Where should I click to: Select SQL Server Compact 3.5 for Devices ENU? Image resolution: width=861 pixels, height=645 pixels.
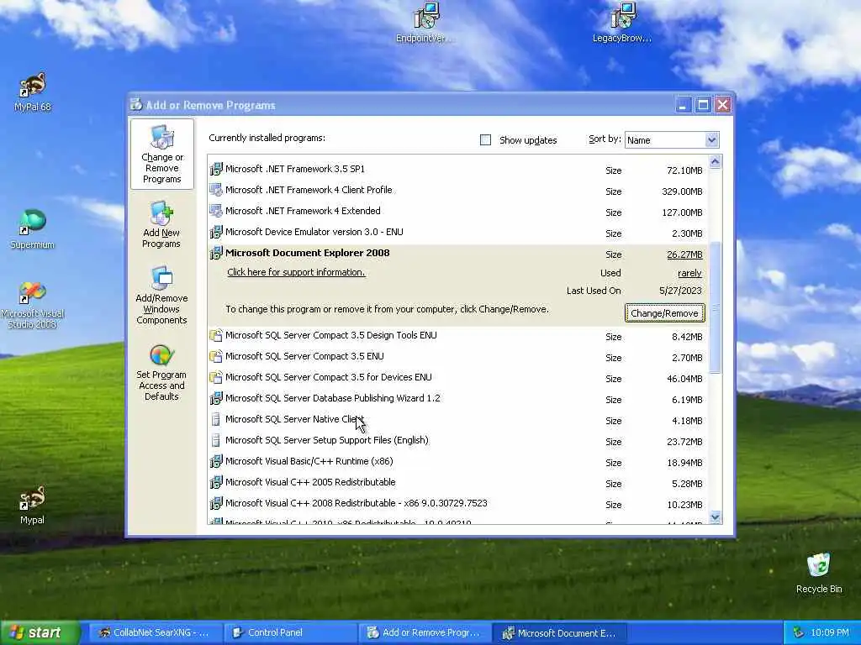click(457, 377)
